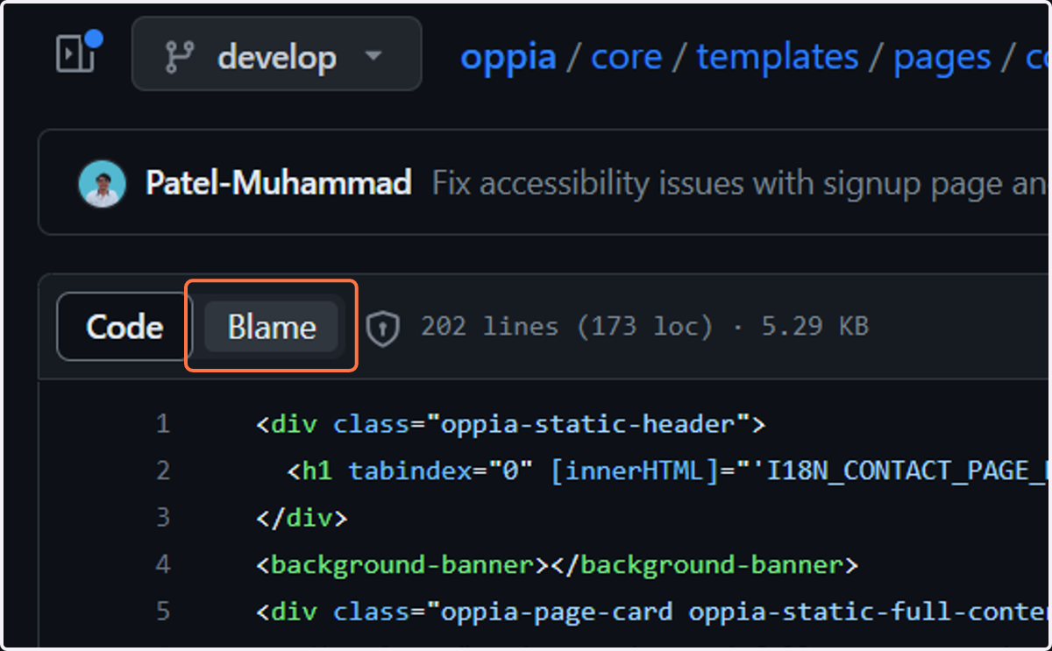Click the background-banner tag line
1052x651 pixels.
coord(557,565)
